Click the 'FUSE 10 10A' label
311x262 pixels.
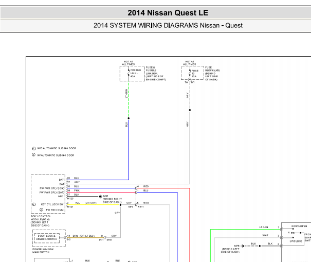pyautogui.click(x=195, y=74)
